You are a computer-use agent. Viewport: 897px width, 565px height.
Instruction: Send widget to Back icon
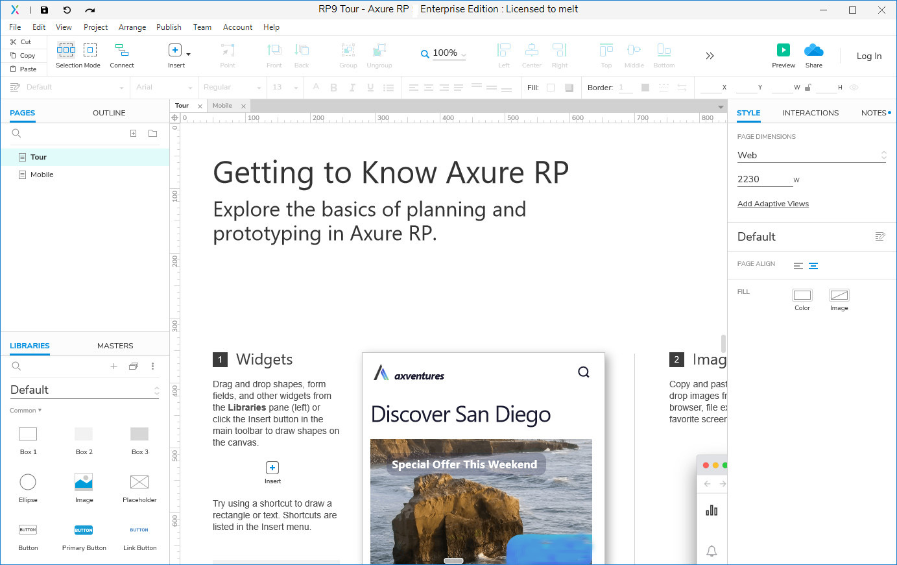pyautogui.click(x=302, y=50)
